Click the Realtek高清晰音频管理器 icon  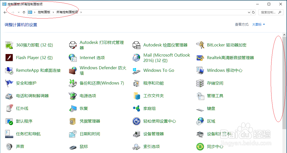[200, 58]
